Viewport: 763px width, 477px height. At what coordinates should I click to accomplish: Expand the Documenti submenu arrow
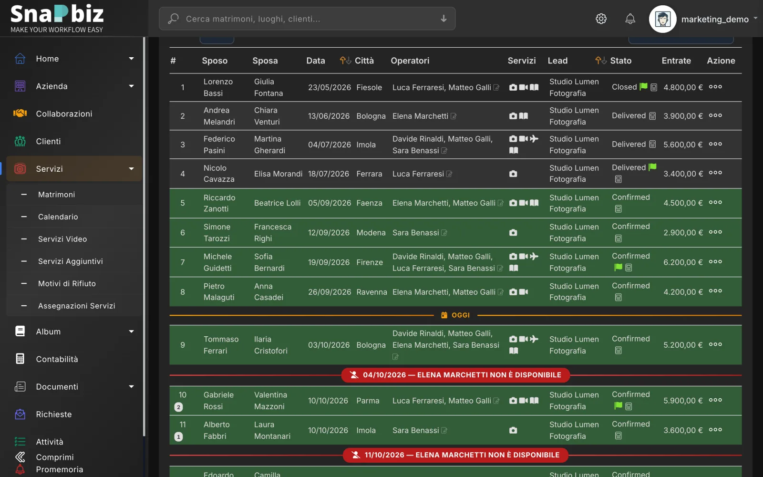(x=131, y=387)
